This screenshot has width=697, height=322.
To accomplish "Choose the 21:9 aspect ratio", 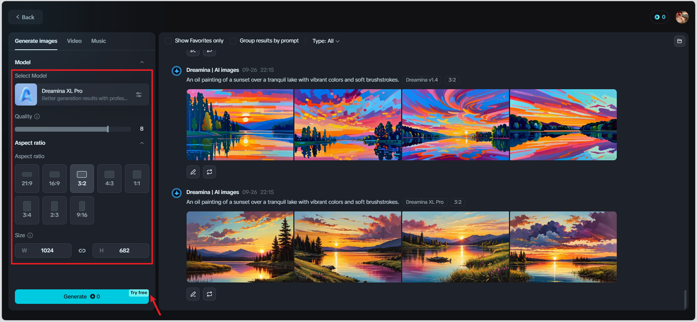I will [27, 178].
